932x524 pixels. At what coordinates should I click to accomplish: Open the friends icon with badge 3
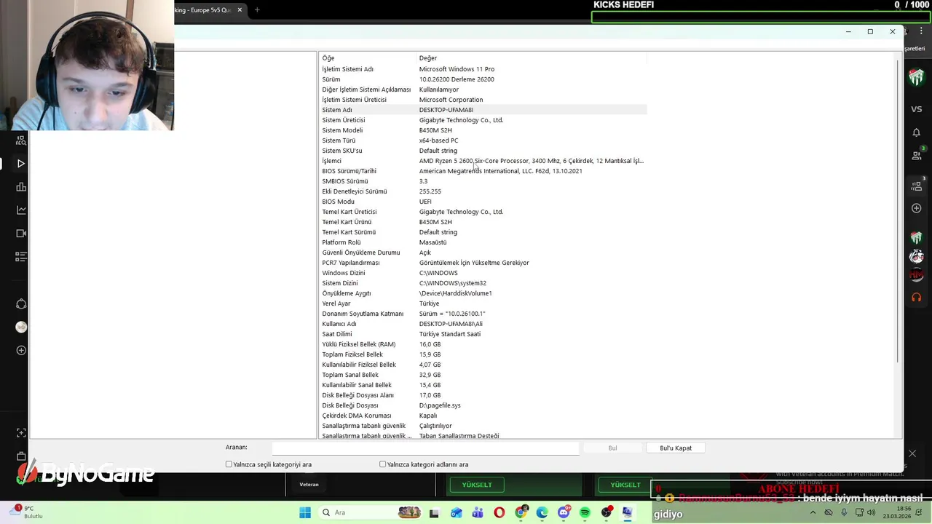click(917, 155)
